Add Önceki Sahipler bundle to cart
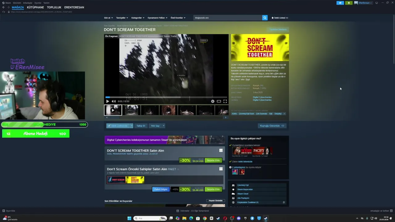Screen dimensions: 395x222 pos(213,189)
